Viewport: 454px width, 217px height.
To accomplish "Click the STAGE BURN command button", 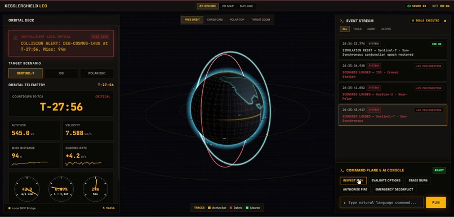I will coord(418,180).
